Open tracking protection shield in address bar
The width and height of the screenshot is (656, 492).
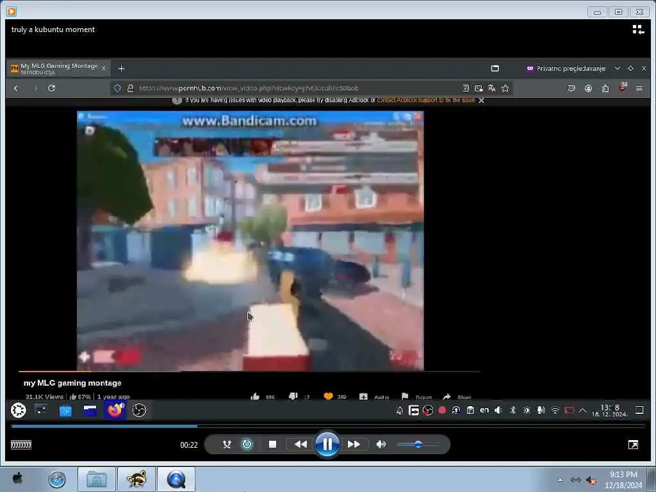(118, 88)
